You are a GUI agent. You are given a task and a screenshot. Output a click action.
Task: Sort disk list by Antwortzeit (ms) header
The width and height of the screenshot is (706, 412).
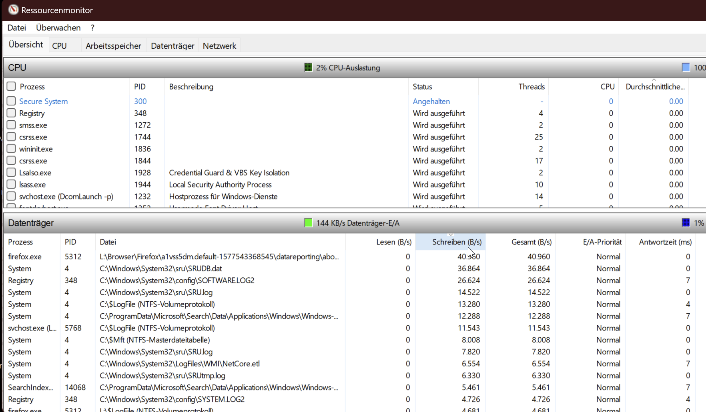[x=665, y=242]
